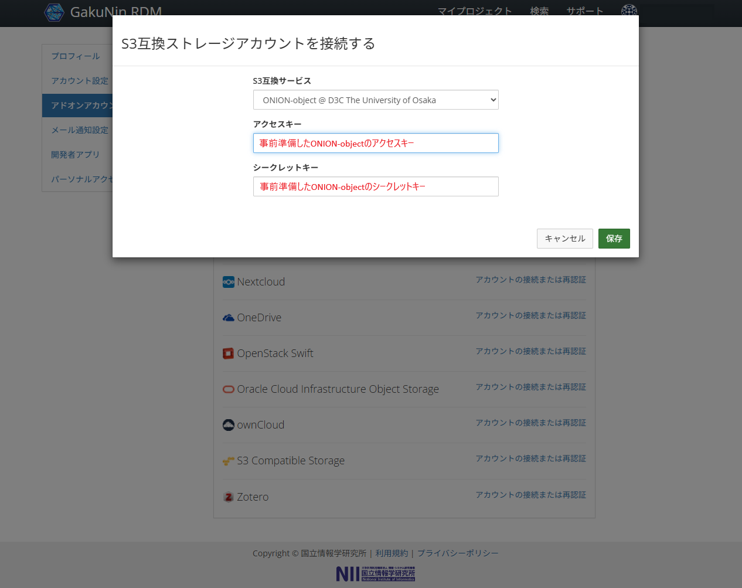742x588 pixels.
Task: Click the Oracle Cloud Infrastructure icon
Action: 229,389
